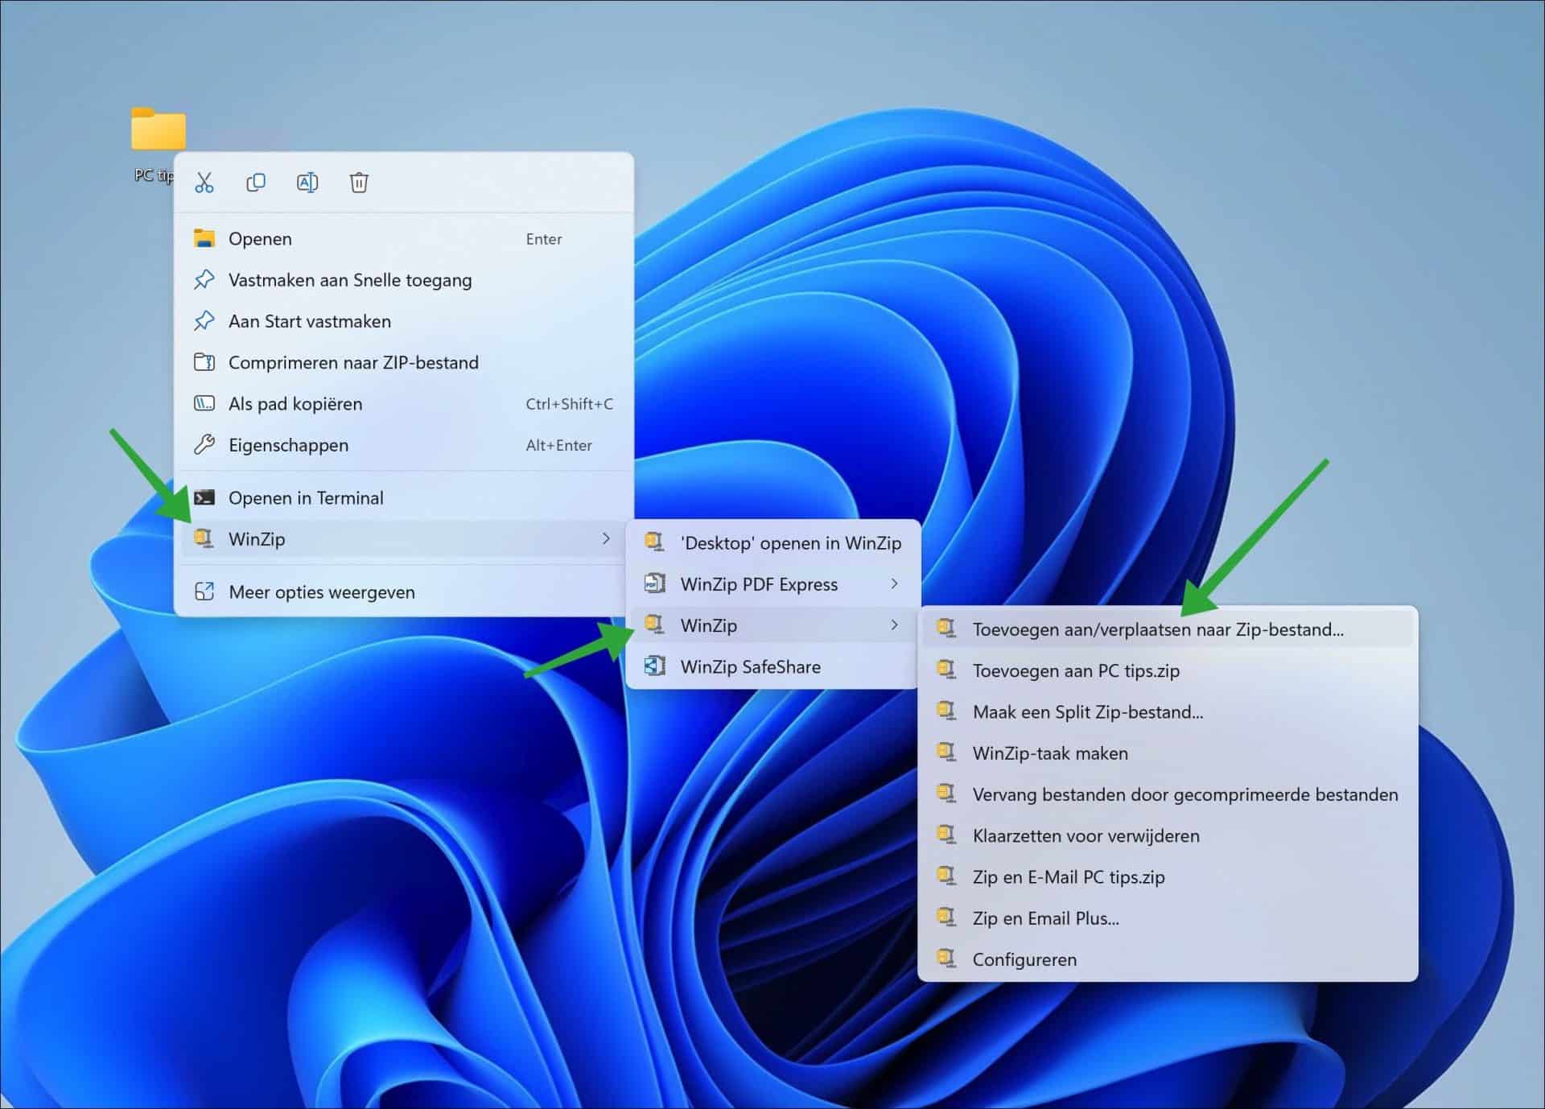
Task: Expand the inner WinZip submenu chevron
Action: pyautogui.click(x=895, y=625)
